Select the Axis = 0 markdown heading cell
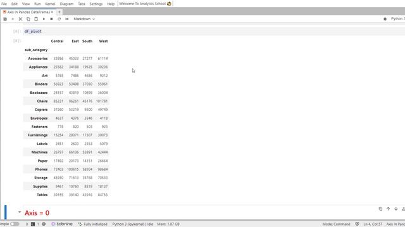Screen dimensions: 405x227 pyautogui.click(x=37, y=213)
